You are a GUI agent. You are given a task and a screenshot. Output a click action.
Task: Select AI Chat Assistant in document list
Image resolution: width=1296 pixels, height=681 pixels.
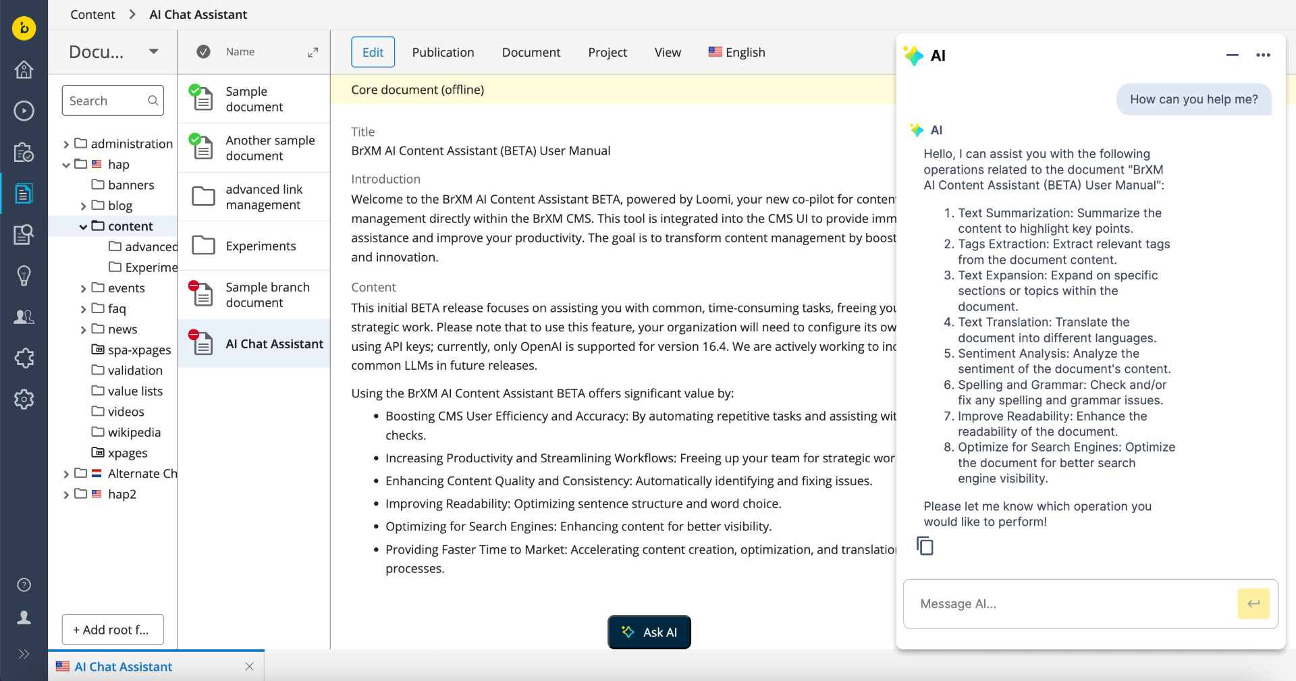(x=254, y=344)
